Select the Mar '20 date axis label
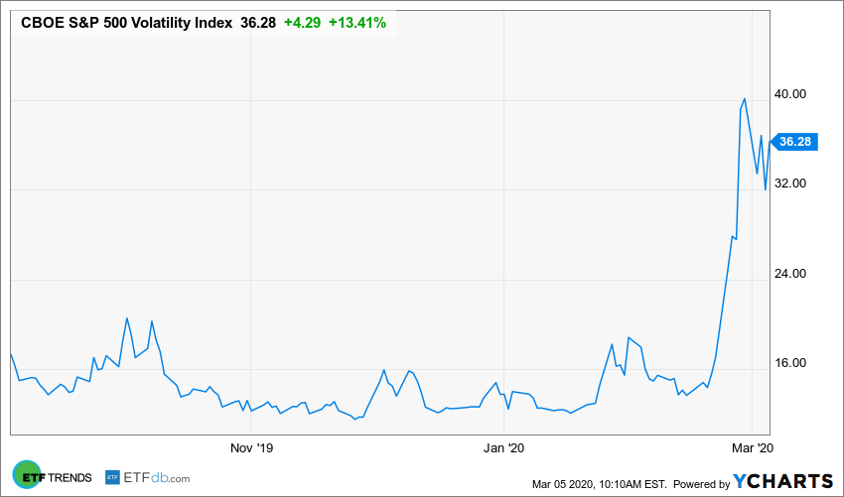 click(751, 448)
